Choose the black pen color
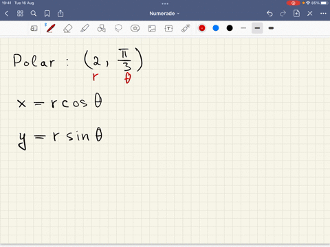The height and width of the screenshot is (247, 330). (230, 28)
